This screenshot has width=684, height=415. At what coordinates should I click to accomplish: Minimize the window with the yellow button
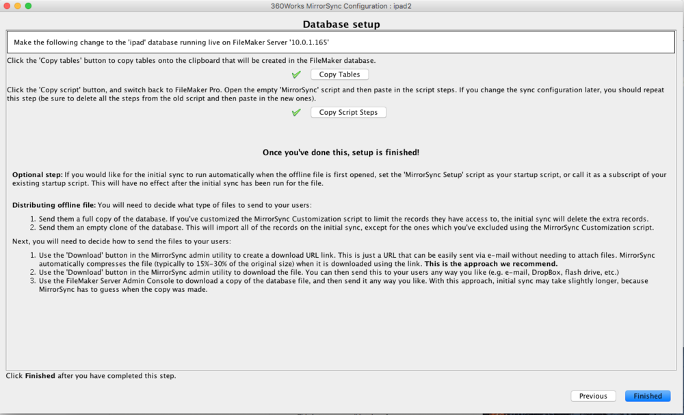pos(17,5)
